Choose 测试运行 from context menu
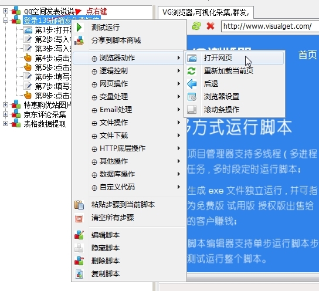The image size is (319, 291). click(129, 27)
